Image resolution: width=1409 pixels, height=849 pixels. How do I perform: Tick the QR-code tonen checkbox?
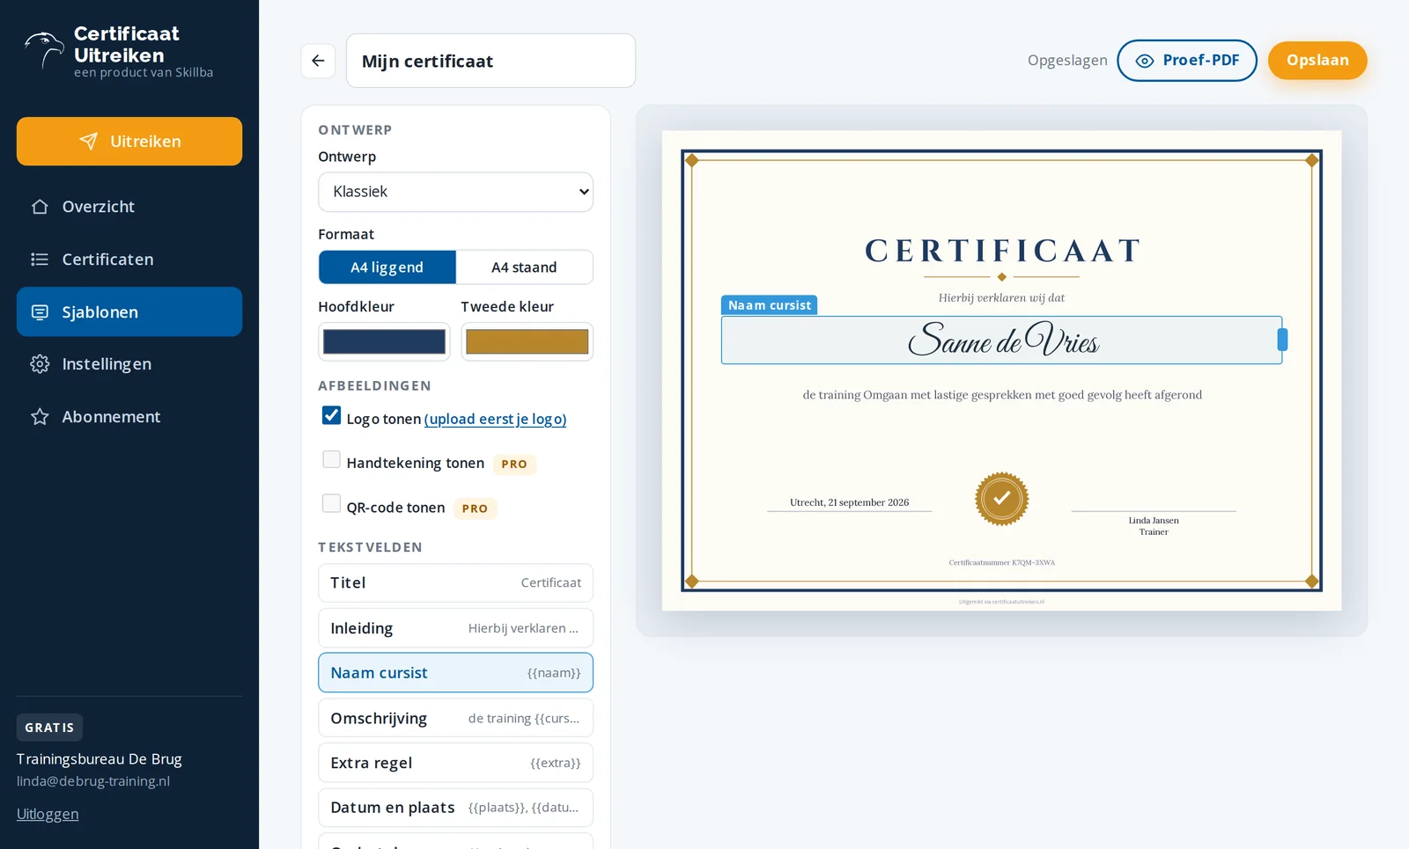pyautogui.click(x=331, y=503)
